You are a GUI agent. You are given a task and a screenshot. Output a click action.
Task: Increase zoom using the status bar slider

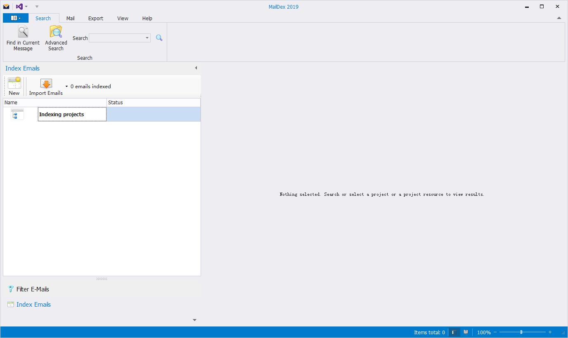(550, 332)
